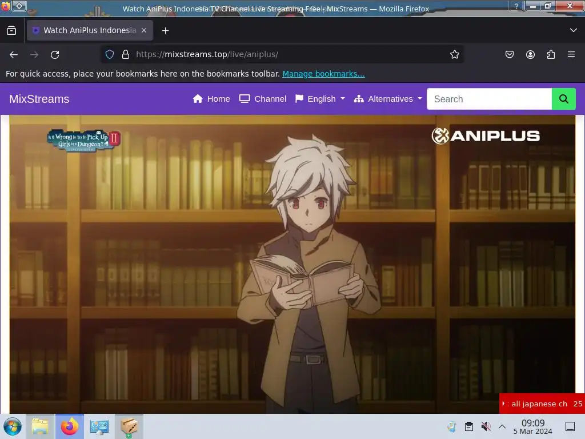Open the Firefox account icon
This screenshot has width=585, height=439.
tap(530, 54)
